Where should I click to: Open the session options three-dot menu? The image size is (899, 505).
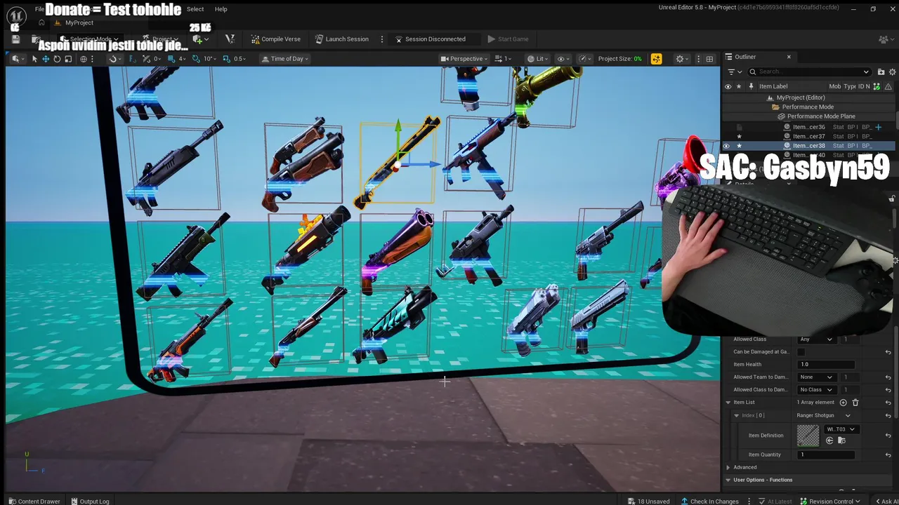click(x=382, y=39)
